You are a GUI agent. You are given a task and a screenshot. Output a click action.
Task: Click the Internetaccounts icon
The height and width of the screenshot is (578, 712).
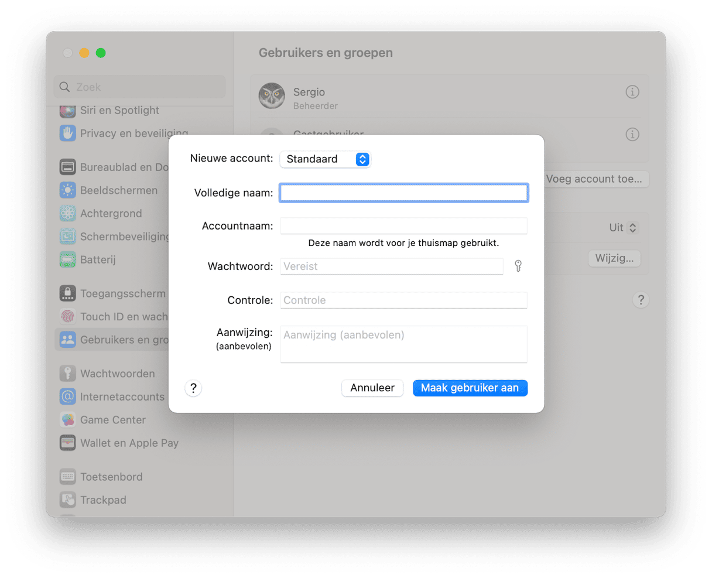[68, 397]
